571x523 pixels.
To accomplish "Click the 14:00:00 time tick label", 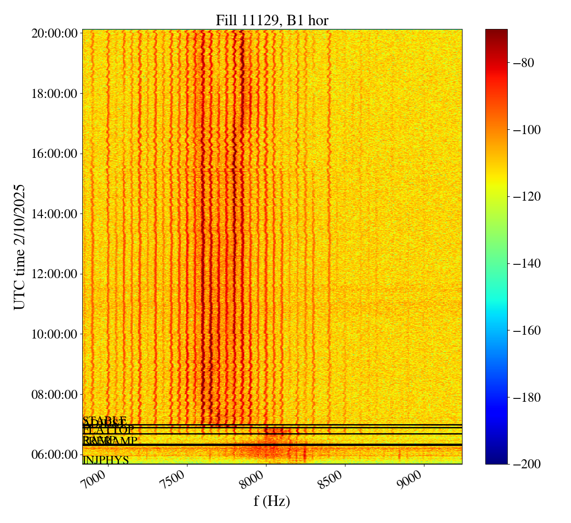I will tap(54, 214).
